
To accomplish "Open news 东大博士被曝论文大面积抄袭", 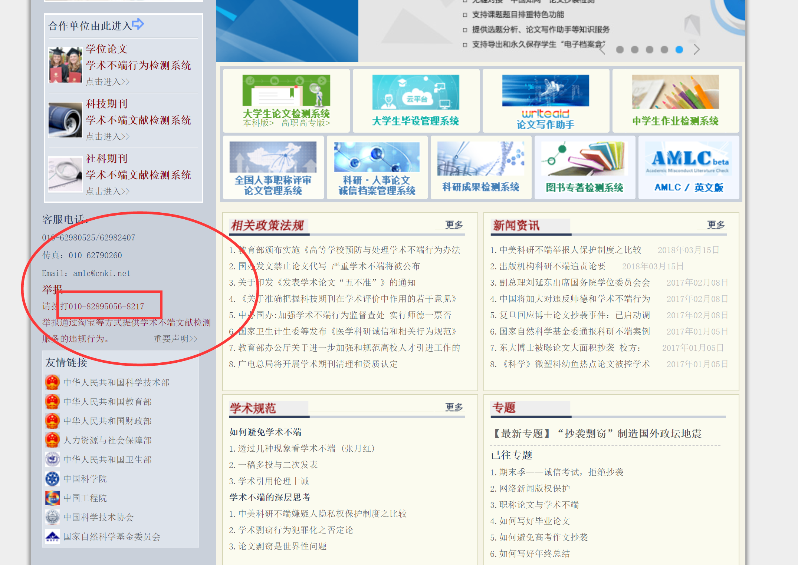I will (570, 348).
